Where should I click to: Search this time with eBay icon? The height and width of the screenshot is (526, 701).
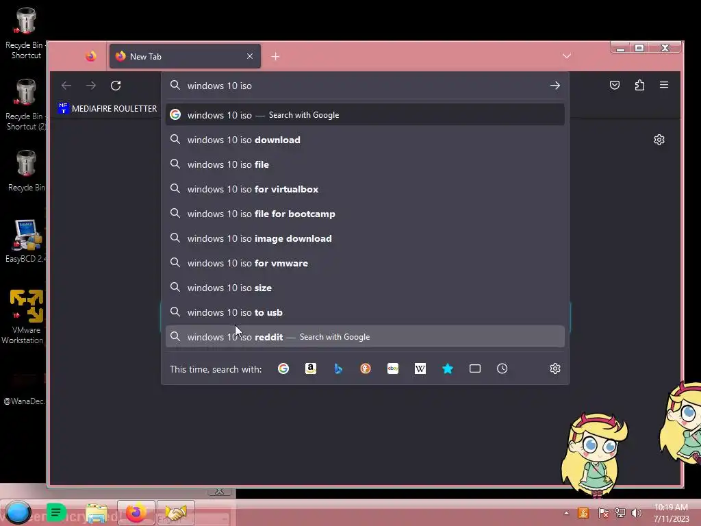393,368
